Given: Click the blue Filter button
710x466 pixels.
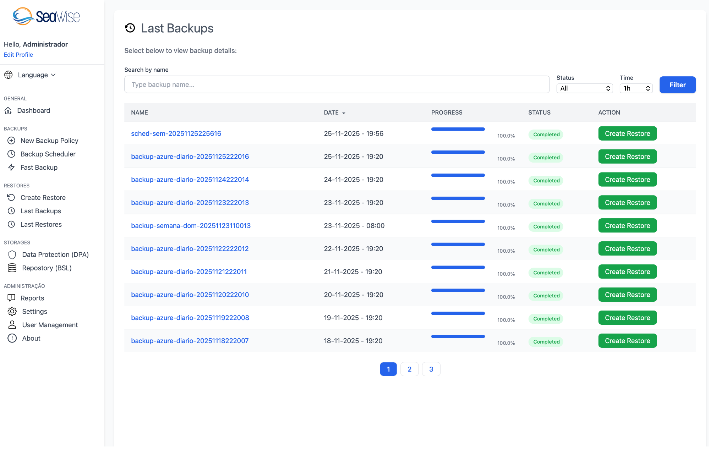Looking at the screenshot, I should pyautogui.click(x=677, y=85).
